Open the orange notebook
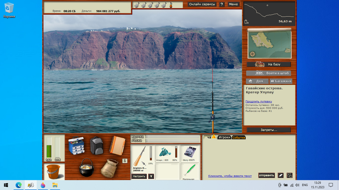This screenshot has height=190, width=339. pos(117,146)
